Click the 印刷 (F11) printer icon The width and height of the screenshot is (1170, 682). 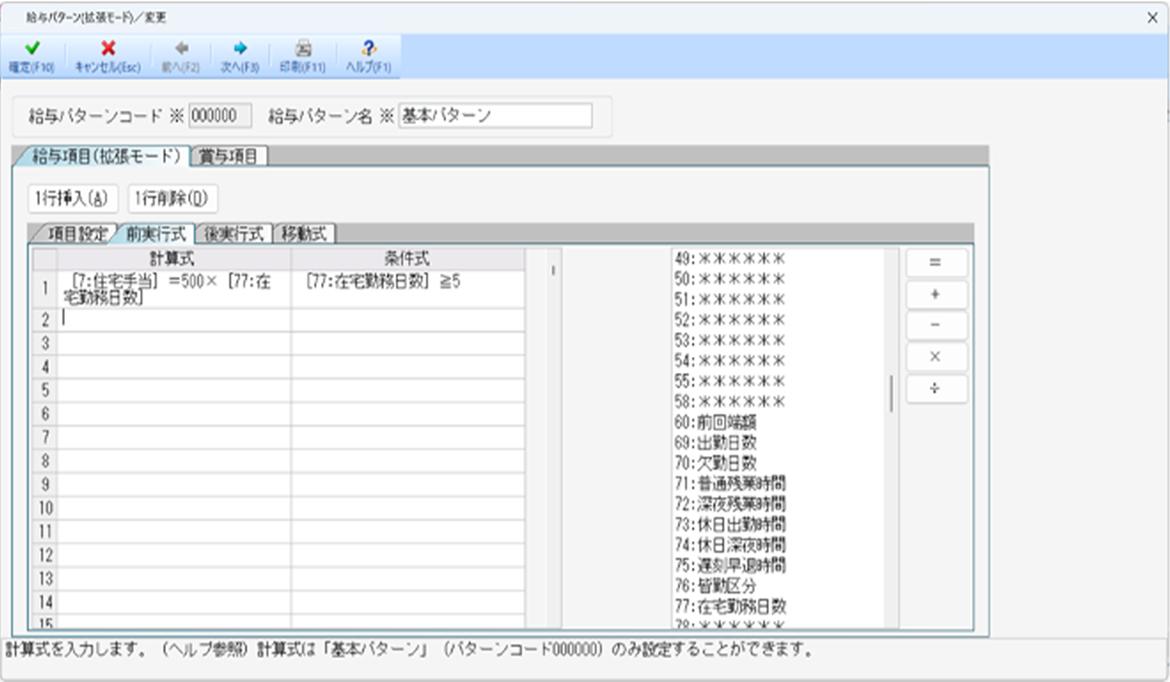(303, 49)
